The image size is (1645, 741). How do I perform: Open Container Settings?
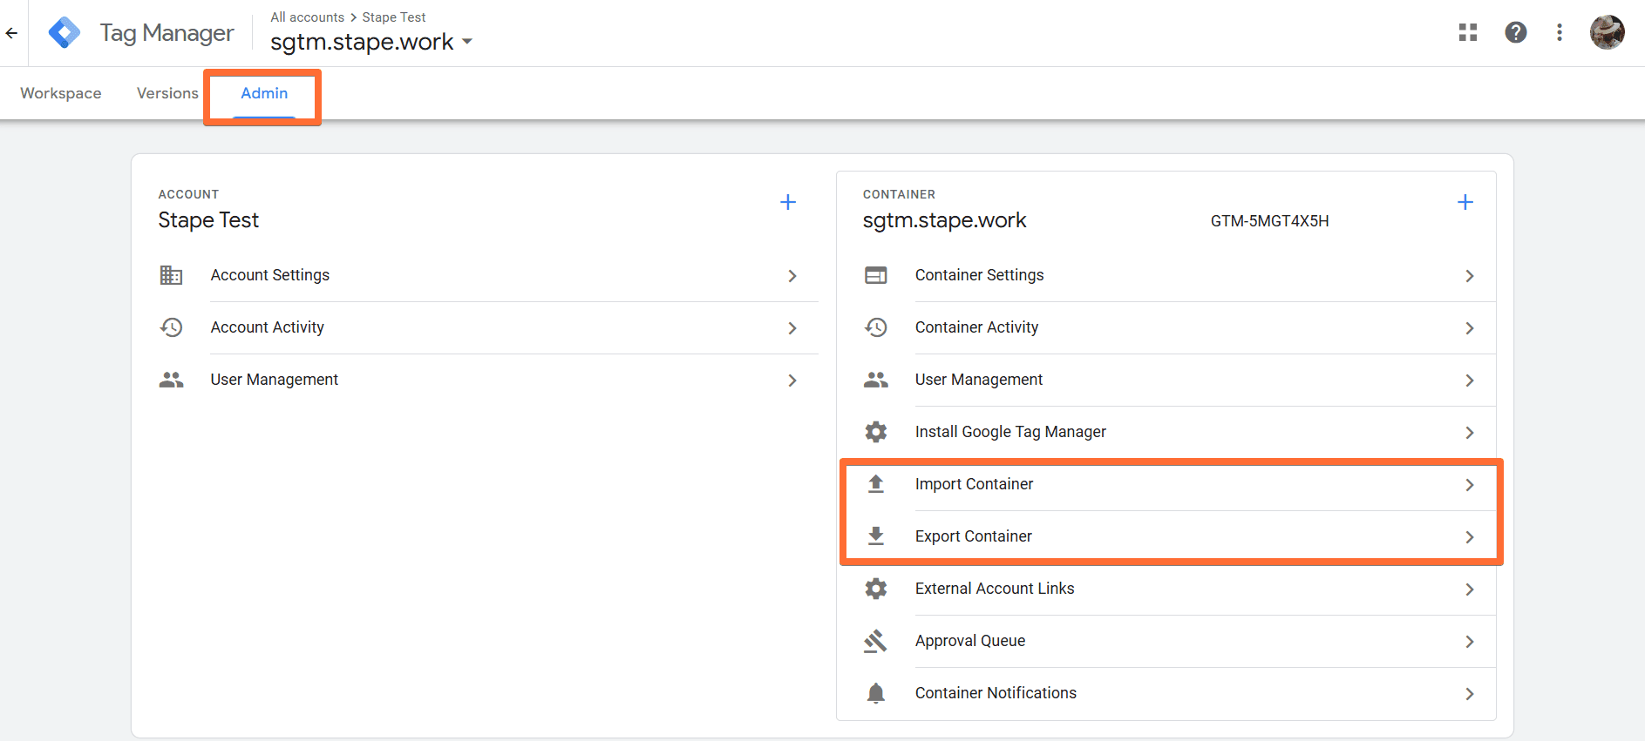980,275
